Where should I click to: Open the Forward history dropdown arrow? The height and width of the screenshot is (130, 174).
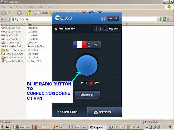pos(24,13)
